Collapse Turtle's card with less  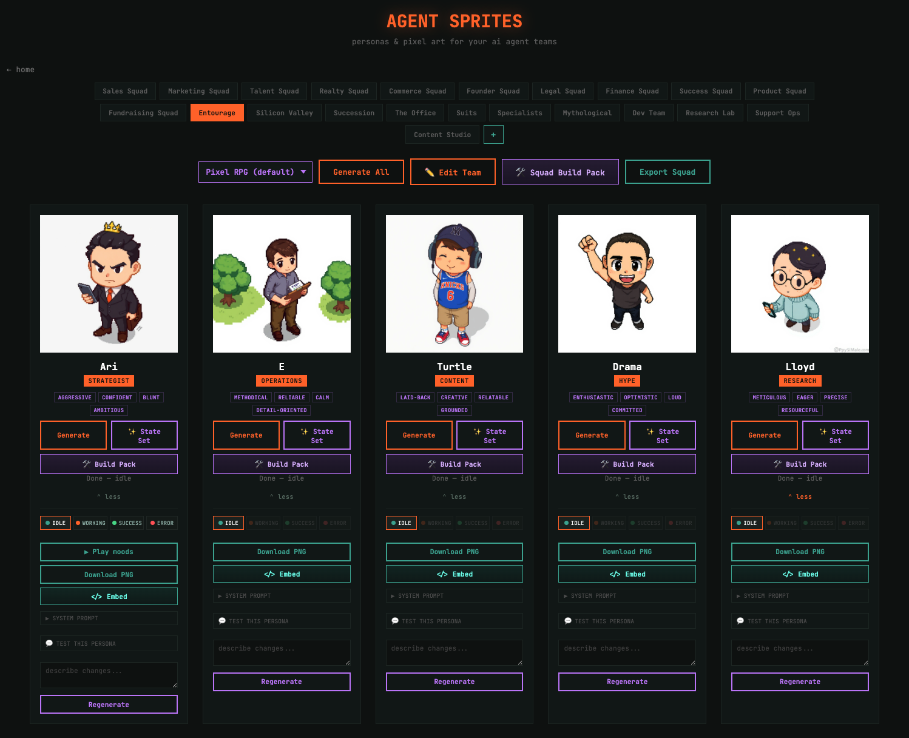pos(454,496)
